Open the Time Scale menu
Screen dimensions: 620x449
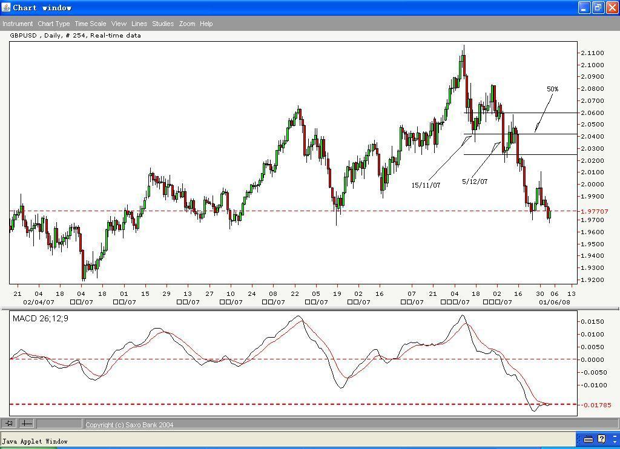click(91, 24)
